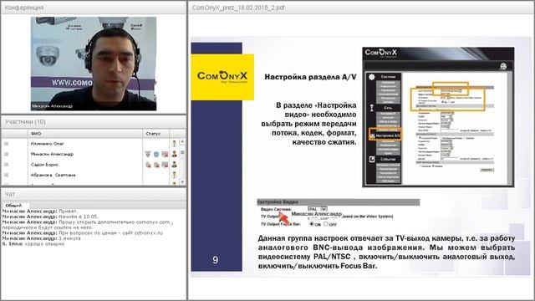The image size is (535, 301).
Task: Click Минасян Александр's third status icon
Action: (165, 154)
